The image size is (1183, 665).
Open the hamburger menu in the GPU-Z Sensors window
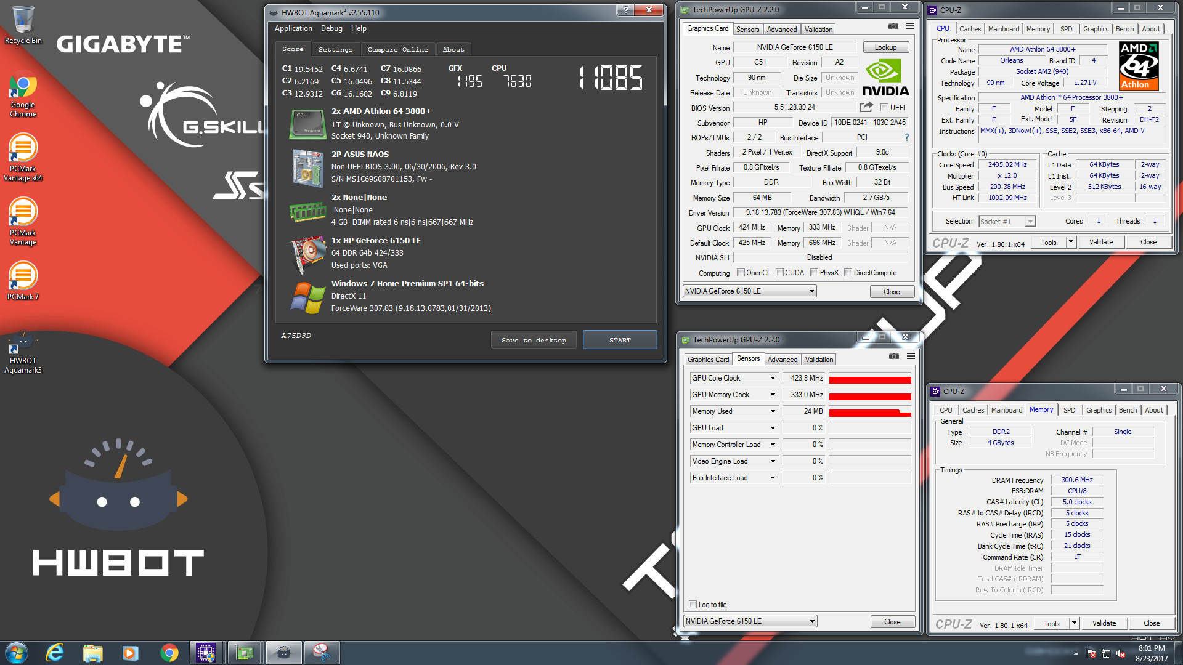click(x=911, y=356)
